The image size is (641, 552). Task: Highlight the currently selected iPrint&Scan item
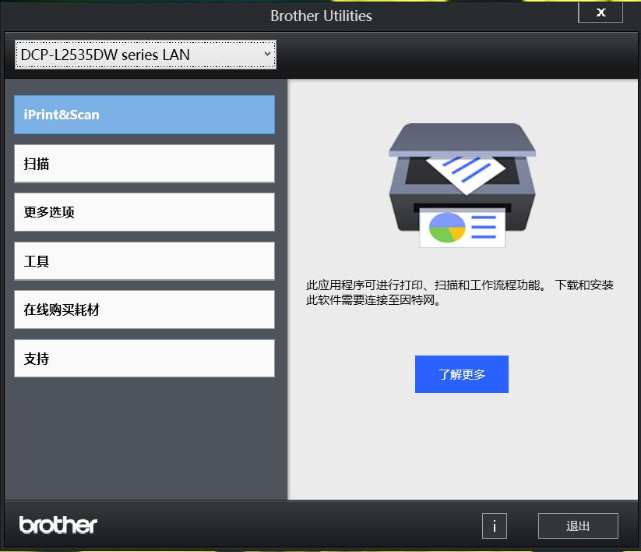pyautogui.click(x=143, y=115)
